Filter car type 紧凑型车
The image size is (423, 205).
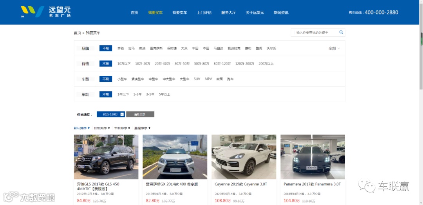tap(138, 79)
